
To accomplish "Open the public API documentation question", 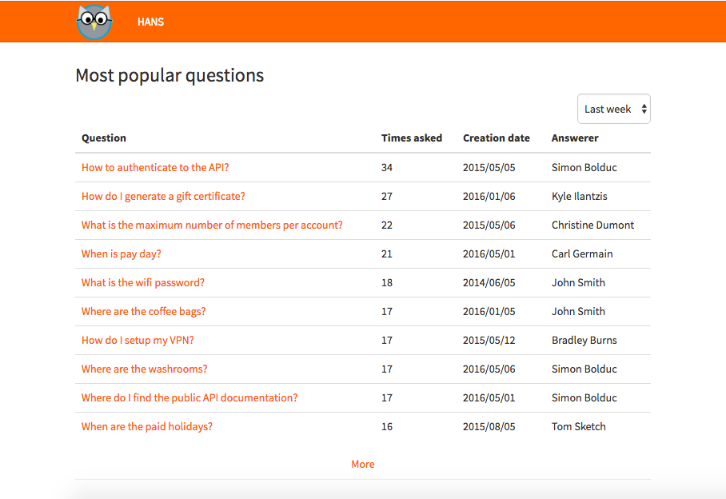I will coord(189,397).
